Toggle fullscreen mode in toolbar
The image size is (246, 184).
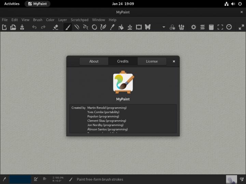[x=220, y=27]
